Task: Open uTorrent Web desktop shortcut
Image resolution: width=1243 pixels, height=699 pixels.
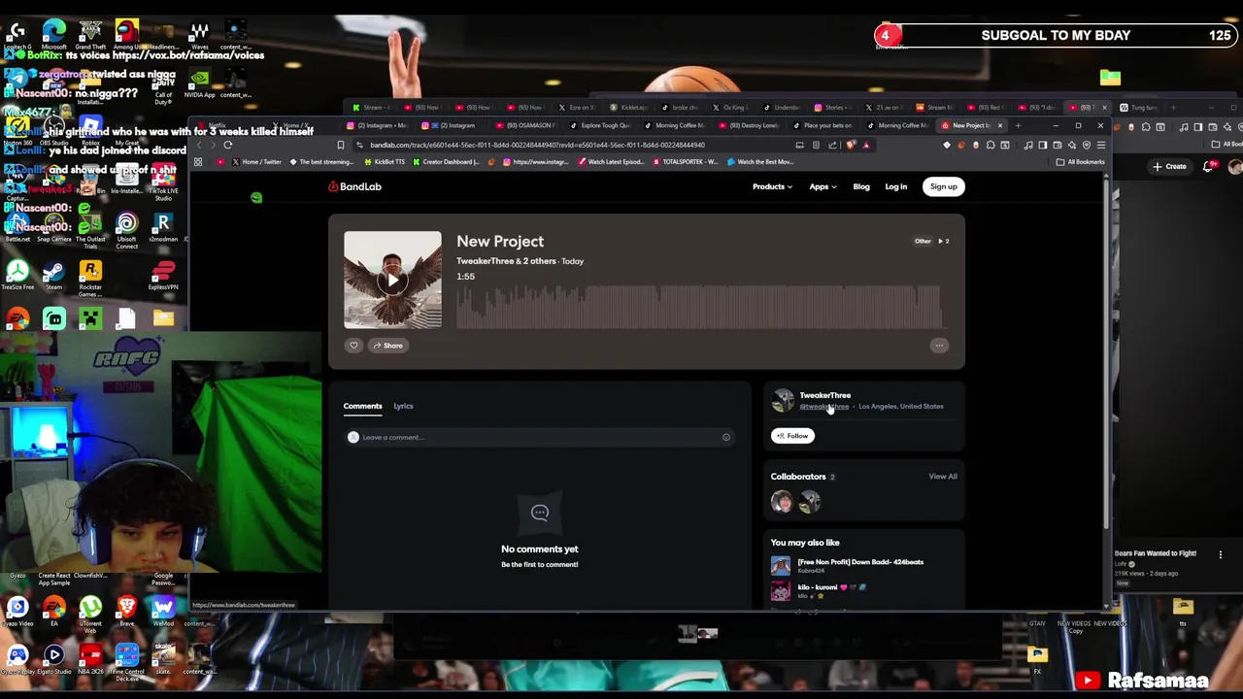Action: tap(90, 614)
